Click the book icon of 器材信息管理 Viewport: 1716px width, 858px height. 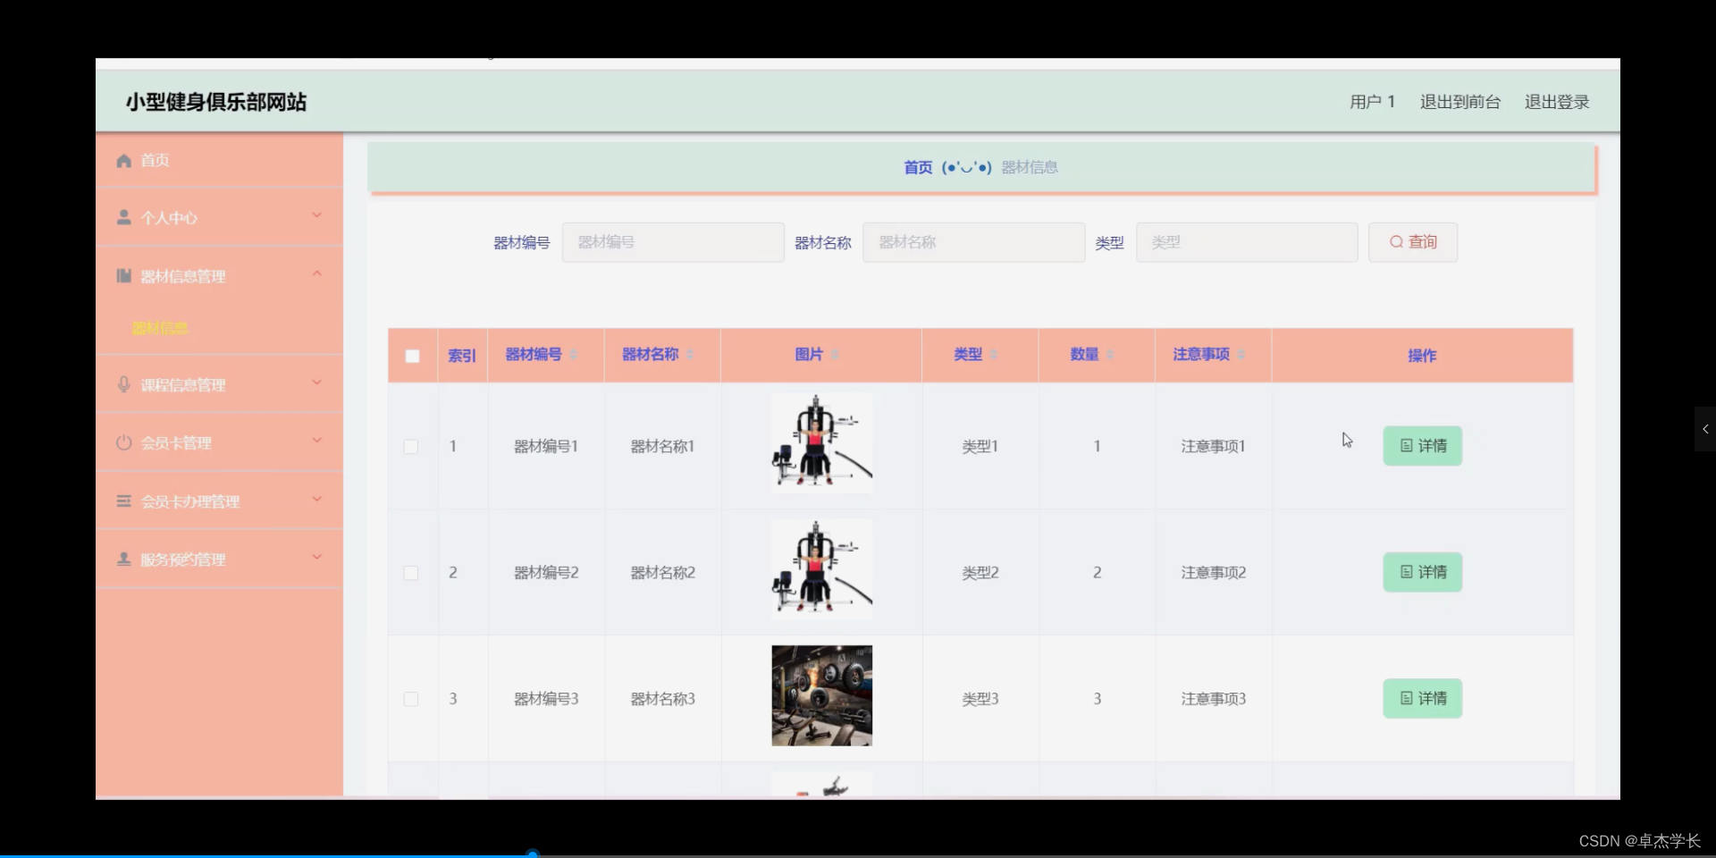[x=123, y=275]
